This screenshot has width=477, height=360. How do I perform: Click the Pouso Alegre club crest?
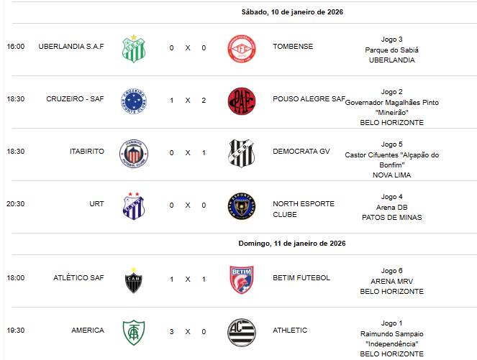[x=241, y=100]
